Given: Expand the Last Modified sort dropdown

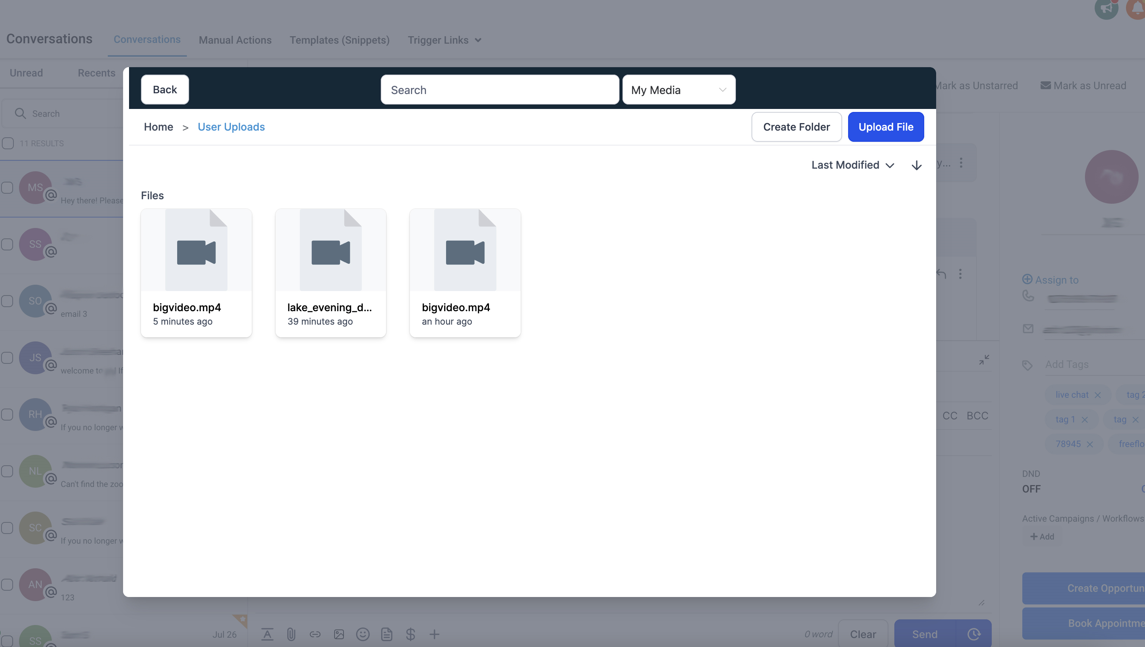Looking at the screenshot, I should coord(852,165).
